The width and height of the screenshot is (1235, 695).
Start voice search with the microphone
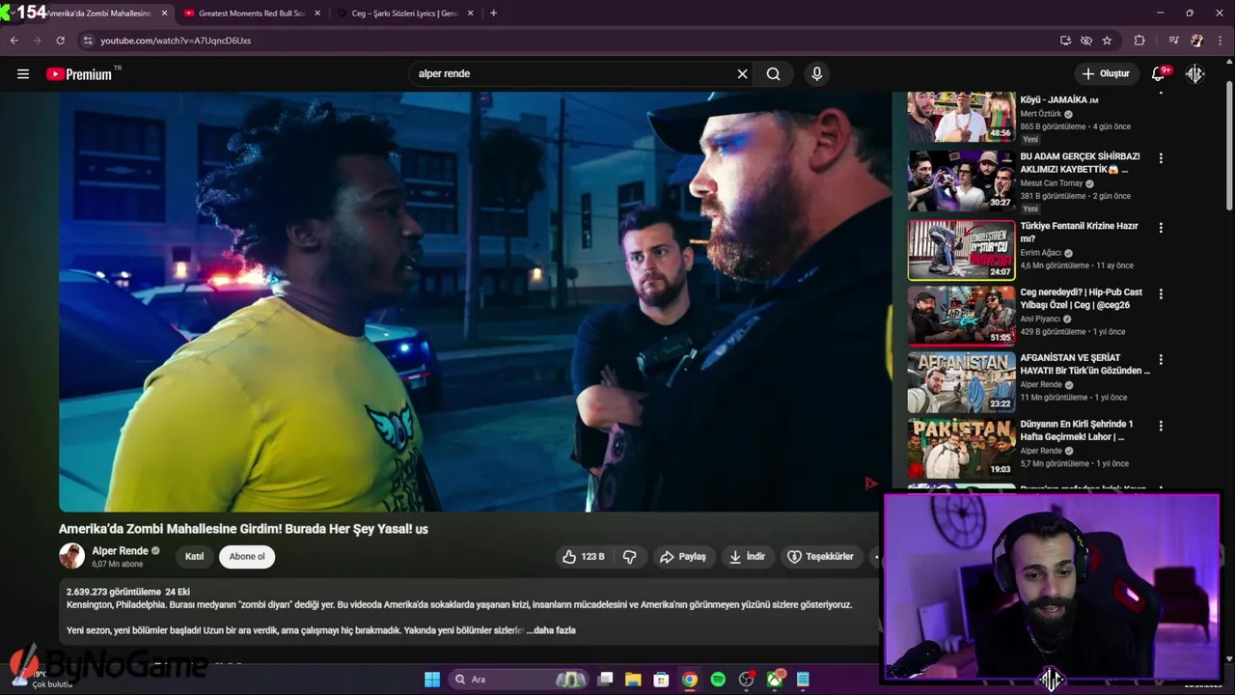(817, 73)
